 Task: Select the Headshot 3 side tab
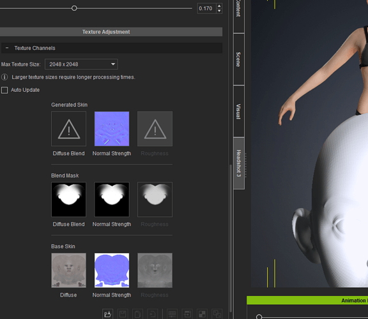239,163
